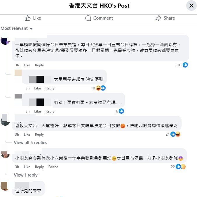Open profile picture of 佢所見的未來 commenter
Viewport: 197px width, 197px height.
pos(5,186)
